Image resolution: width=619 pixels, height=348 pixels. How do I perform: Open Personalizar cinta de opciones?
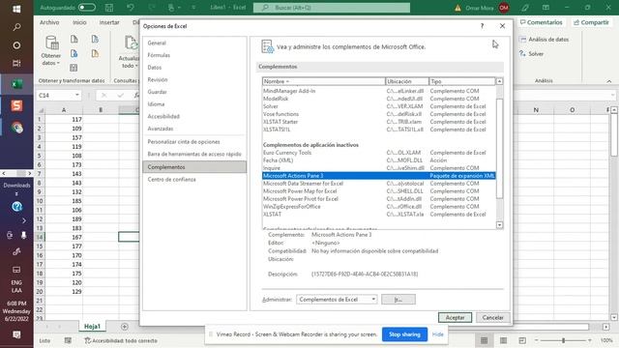184,142
